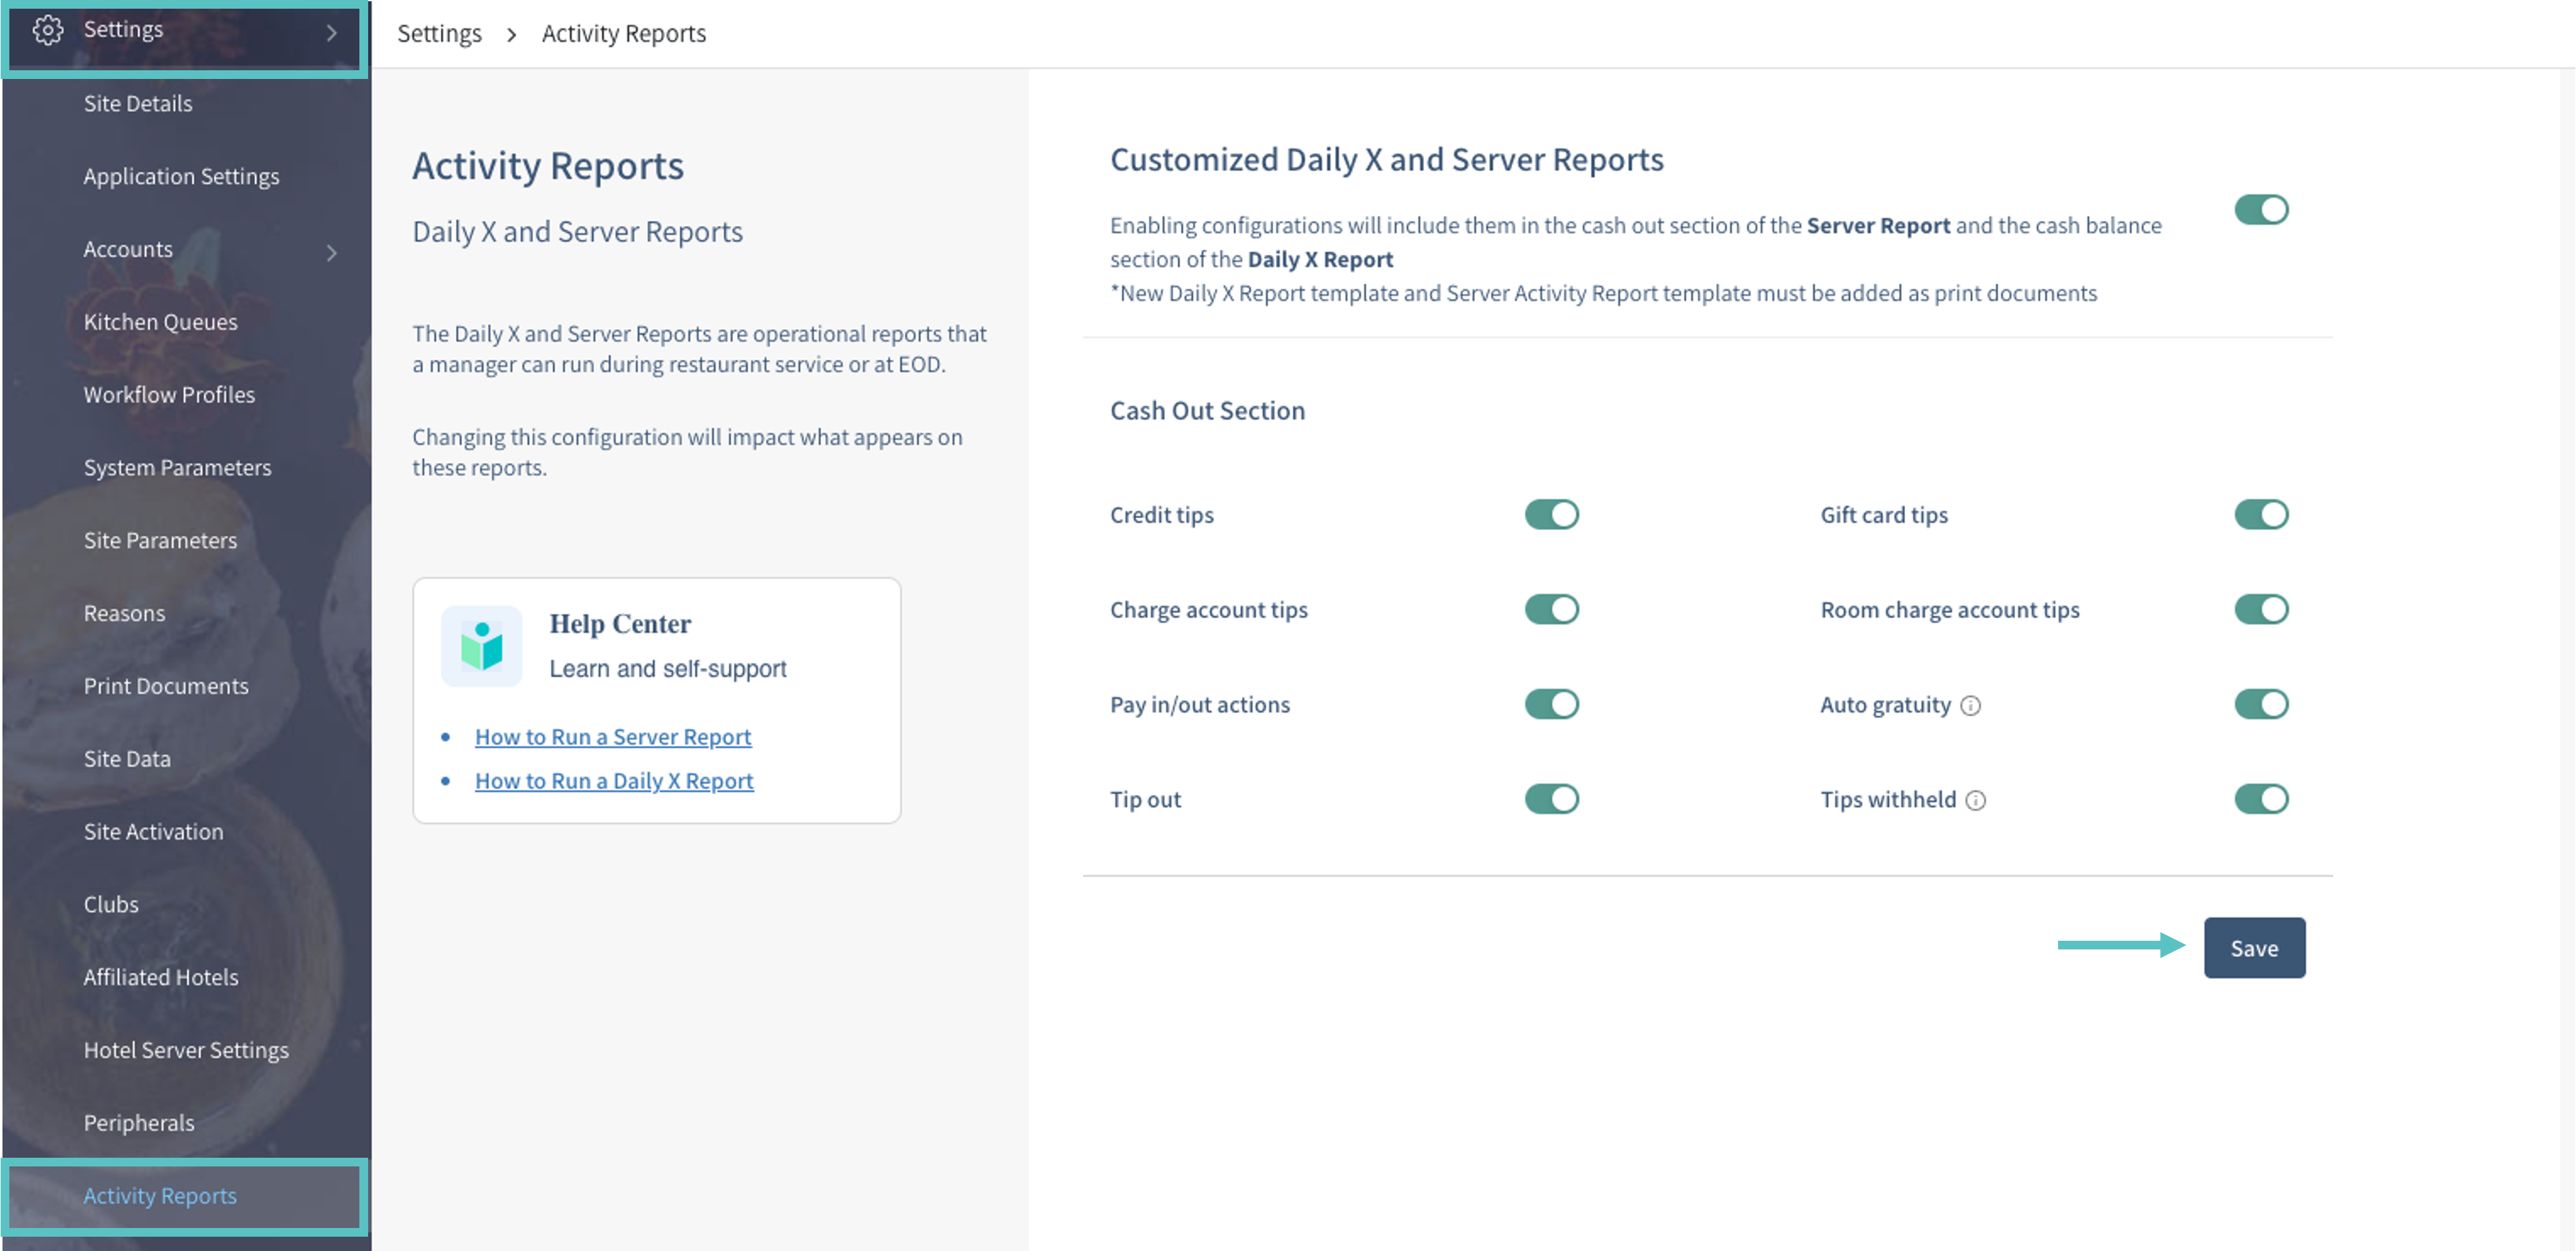Toggle Charge account tips switch
This screenshot has height=1251, width=2576.
(x=1551, y=610)
